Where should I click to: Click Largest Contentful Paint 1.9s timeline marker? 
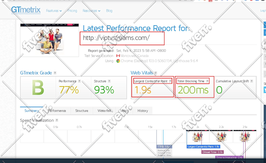click(203, 147)
